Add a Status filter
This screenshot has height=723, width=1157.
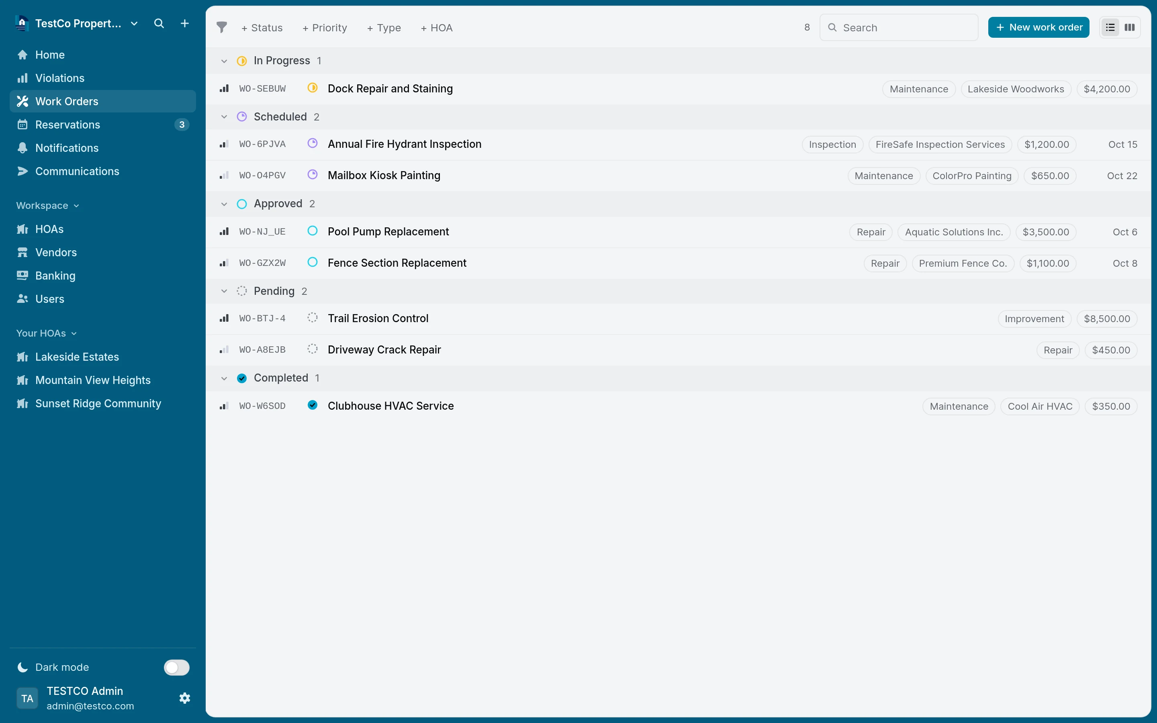tap(262, 28)
